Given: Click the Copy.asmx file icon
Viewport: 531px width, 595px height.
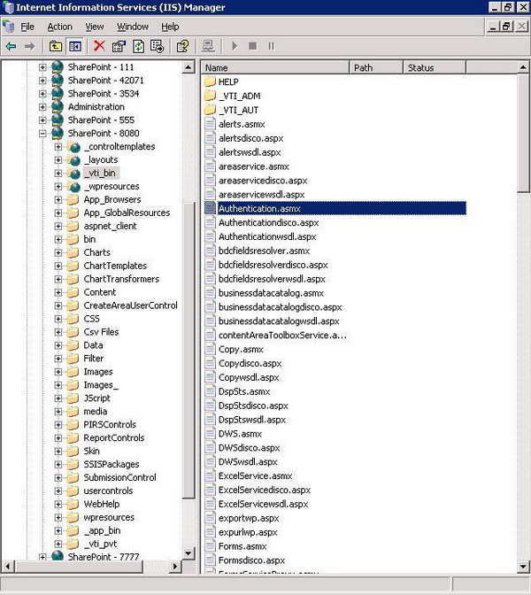Looking at the screenshot, I should [x=210, y=349].
